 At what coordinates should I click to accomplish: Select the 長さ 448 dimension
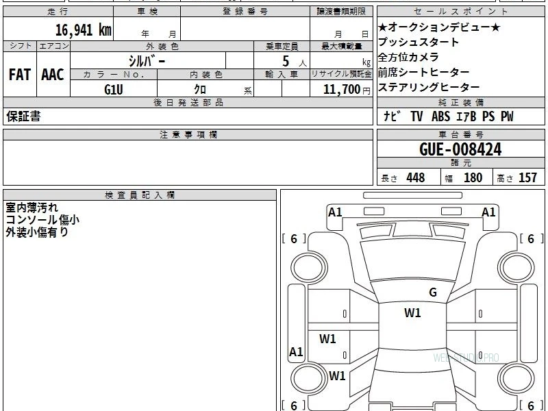[403, 178]
